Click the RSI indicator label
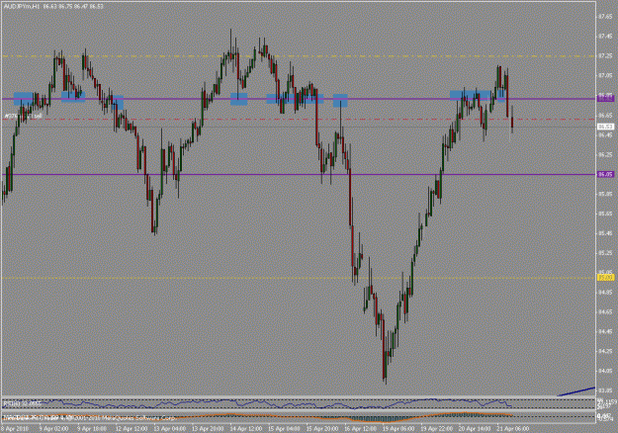 pyautogui.click(x=22, y=403)
